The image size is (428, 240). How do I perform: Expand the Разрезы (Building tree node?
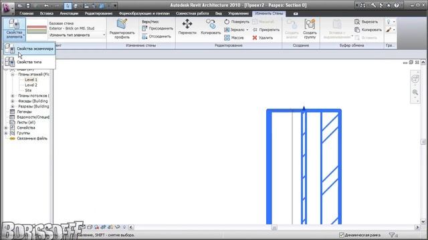[x=13, y=107]
